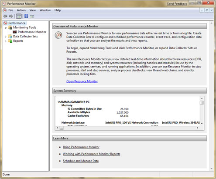Click main pane scroll up arrow
This screenshot has height=179, width=216.
212,23
